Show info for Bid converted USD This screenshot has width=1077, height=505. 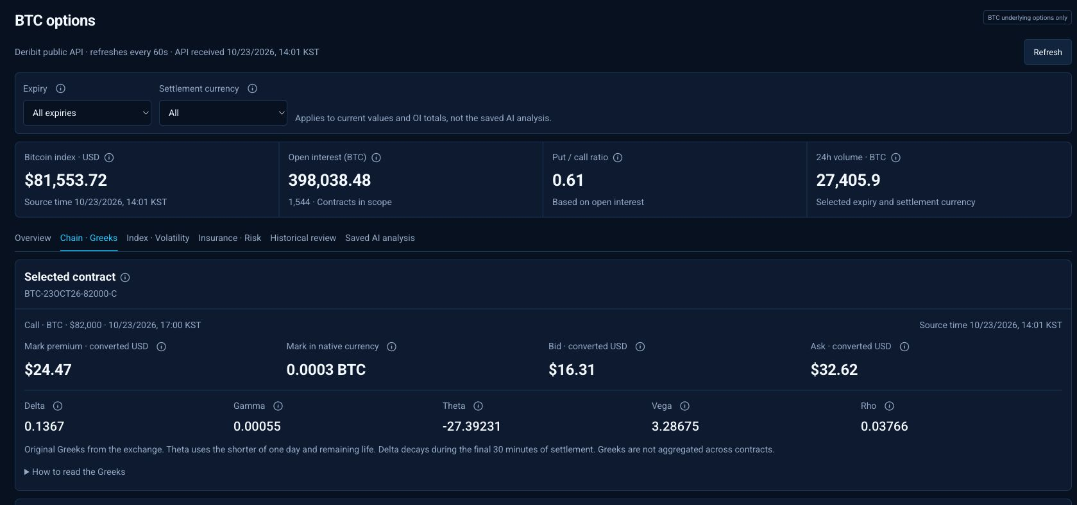[640, 347]
